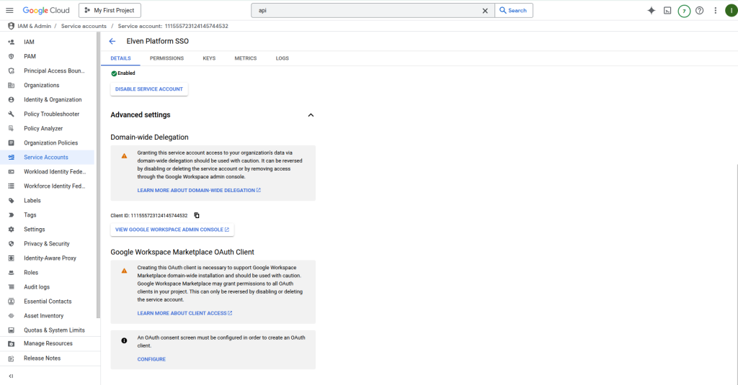Click the PAM sidebar icon
The image size is (738, 385).
pyautogui.click(x=12, y=56)
